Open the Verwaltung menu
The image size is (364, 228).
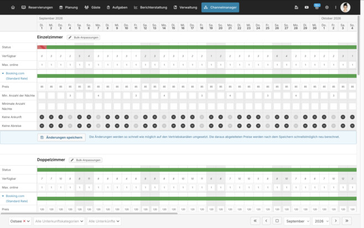pyautogui.click(x=185, y=7)
